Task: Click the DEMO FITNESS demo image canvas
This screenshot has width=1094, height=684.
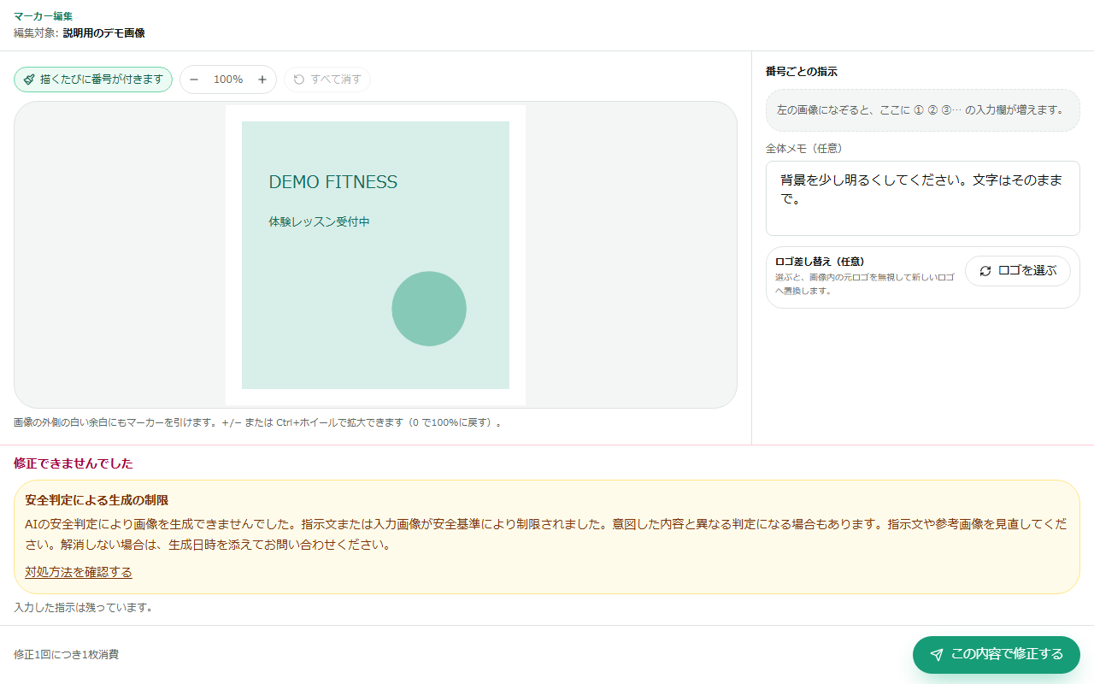Action: pyautogui.click(x=375, y=255)
